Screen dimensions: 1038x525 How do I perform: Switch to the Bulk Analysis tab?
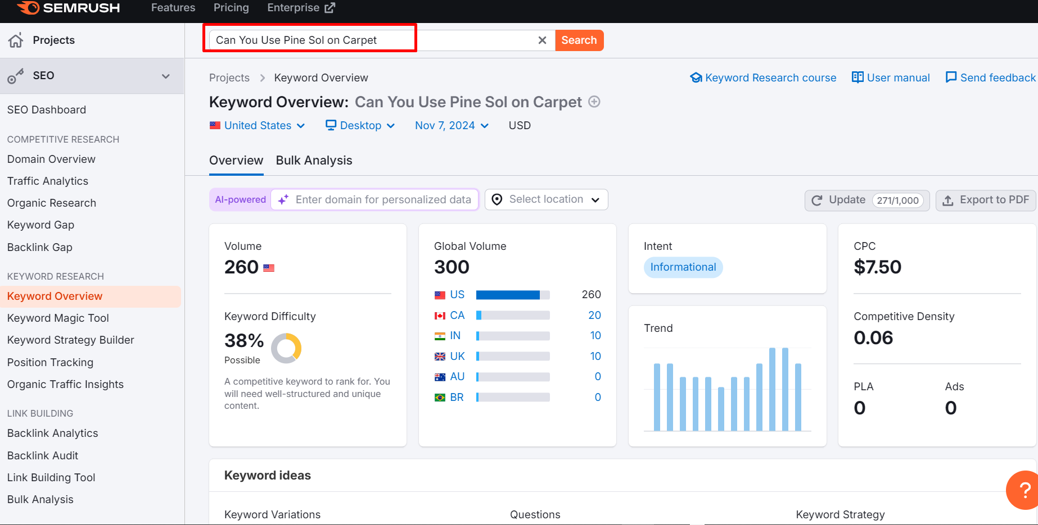[314, 161]
